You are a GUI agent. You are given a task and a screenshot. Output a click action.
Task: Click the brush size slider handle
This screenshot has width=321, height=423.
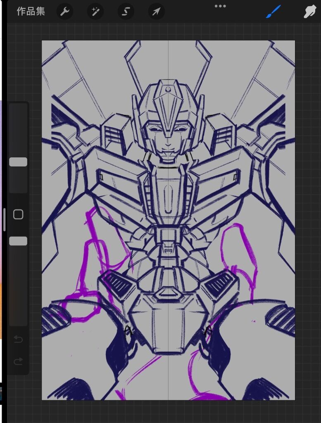(18, 162)
